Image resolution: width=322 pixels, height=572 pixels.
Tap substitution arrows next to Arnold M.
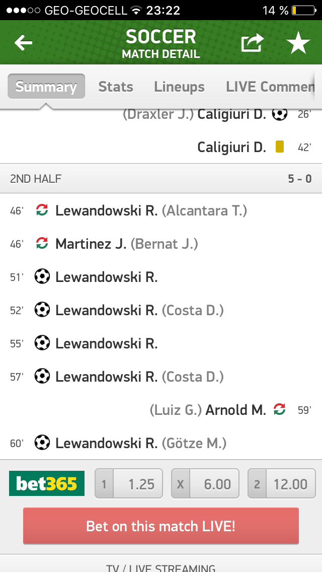(279, 410)
